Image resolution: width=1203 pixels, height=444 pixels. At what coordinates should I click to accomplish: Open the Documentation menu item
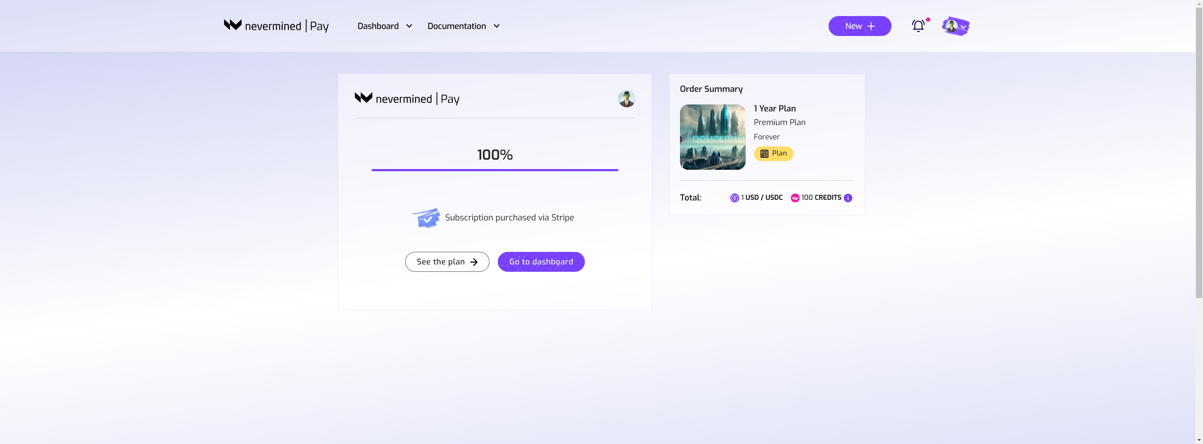tap(456, 26)
